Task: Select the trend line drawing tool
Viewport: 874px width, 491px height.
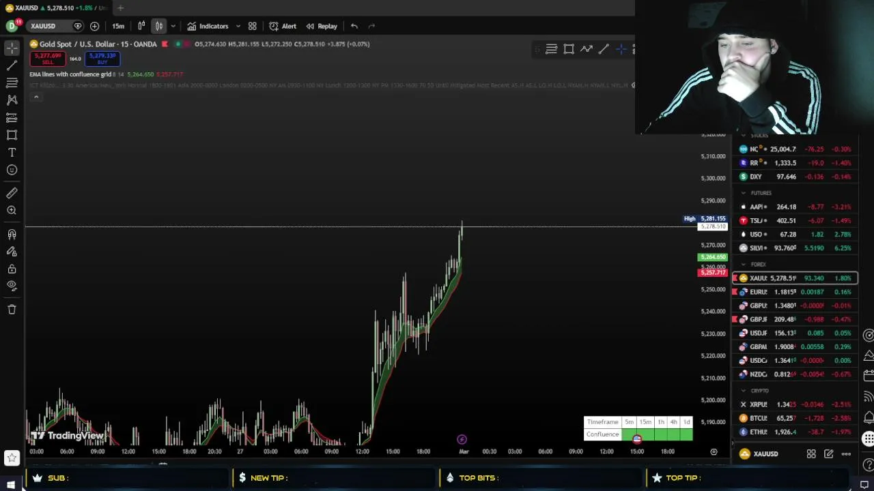Action: pyautogui.click(x=12, y=65)
